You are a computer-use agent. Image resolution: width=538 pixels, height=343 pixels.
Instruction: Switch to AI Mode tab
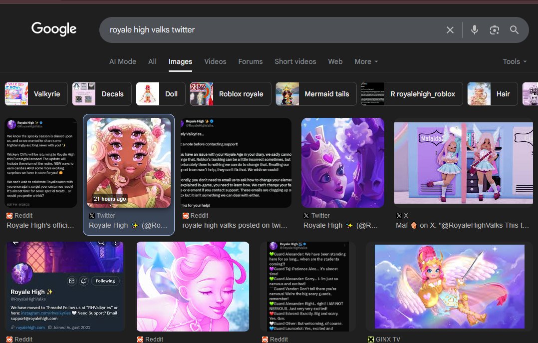tap(122, 61)
